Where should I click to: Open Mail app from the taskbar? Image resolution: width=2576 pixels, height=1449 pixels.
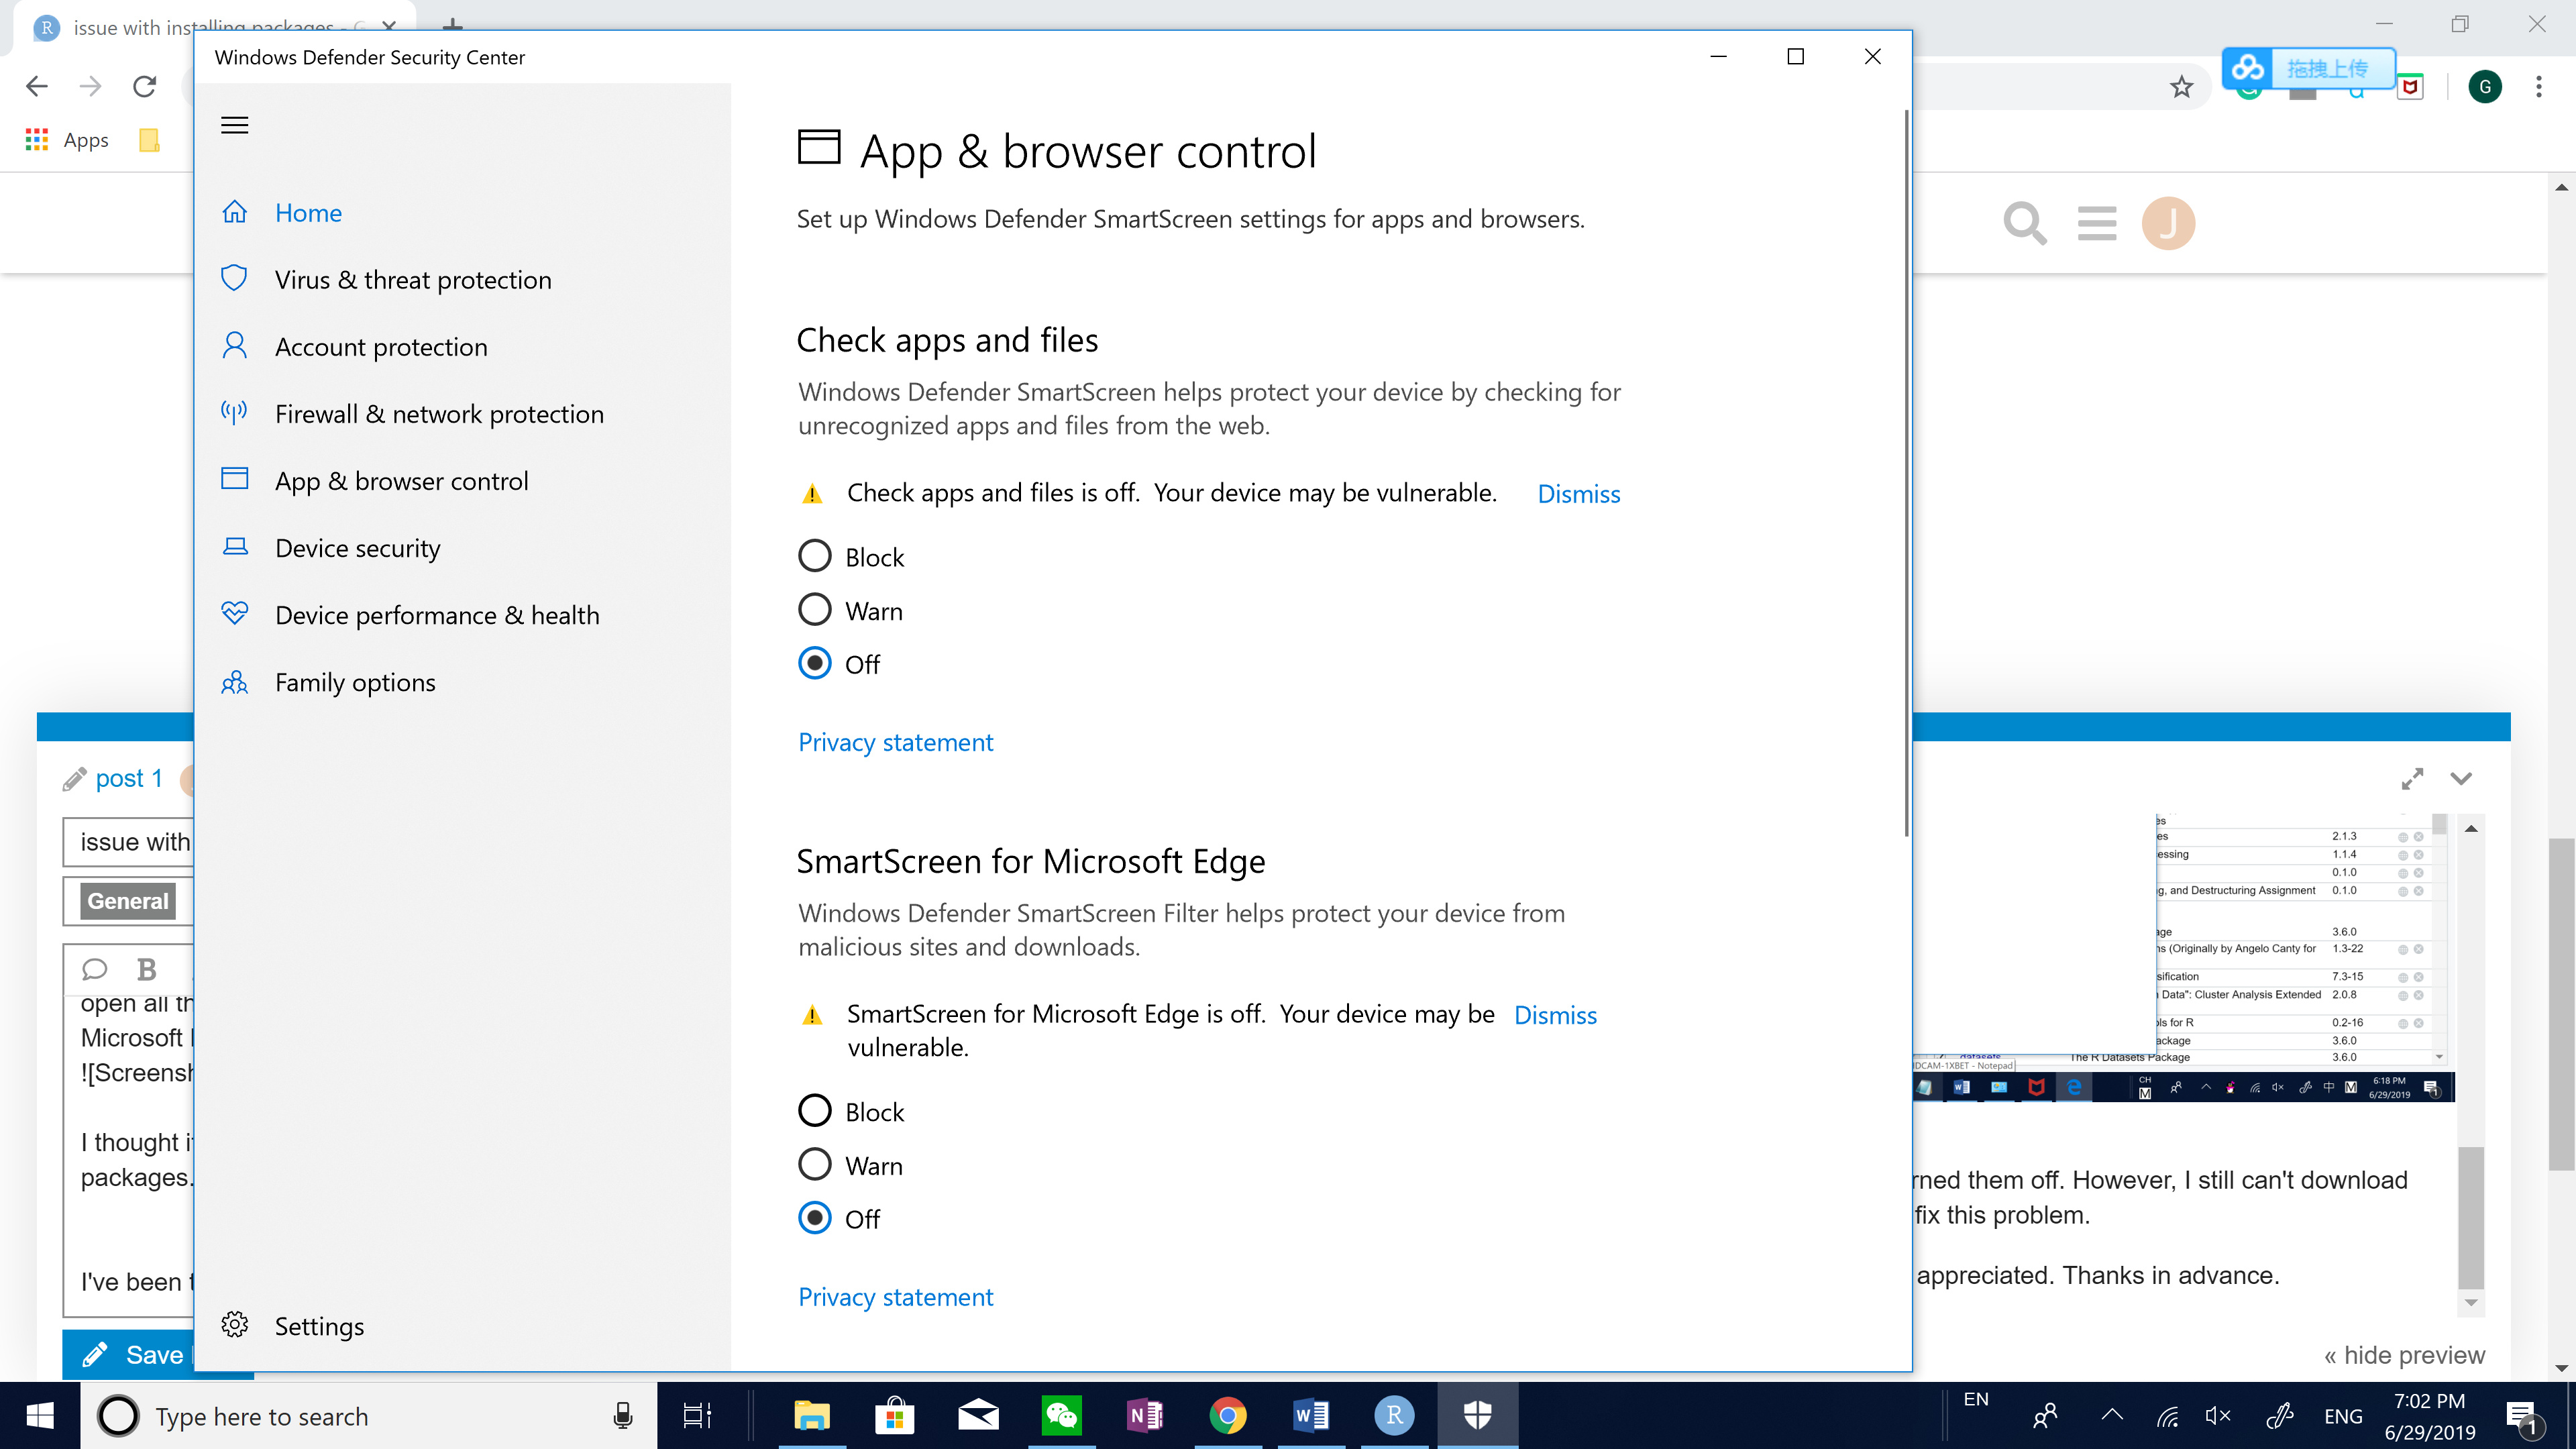(x=978, y=1415)
